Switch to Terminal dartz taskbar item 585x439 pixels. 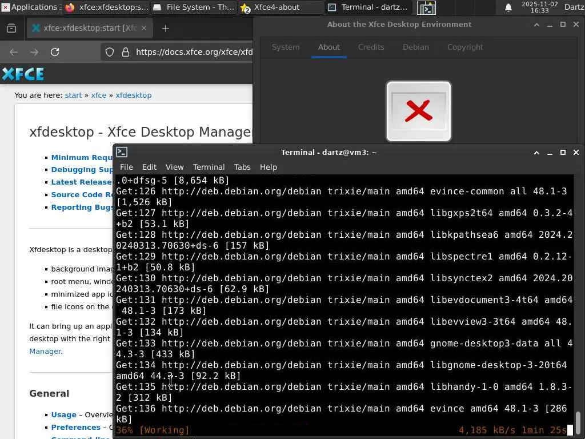[x=370, y=7]
